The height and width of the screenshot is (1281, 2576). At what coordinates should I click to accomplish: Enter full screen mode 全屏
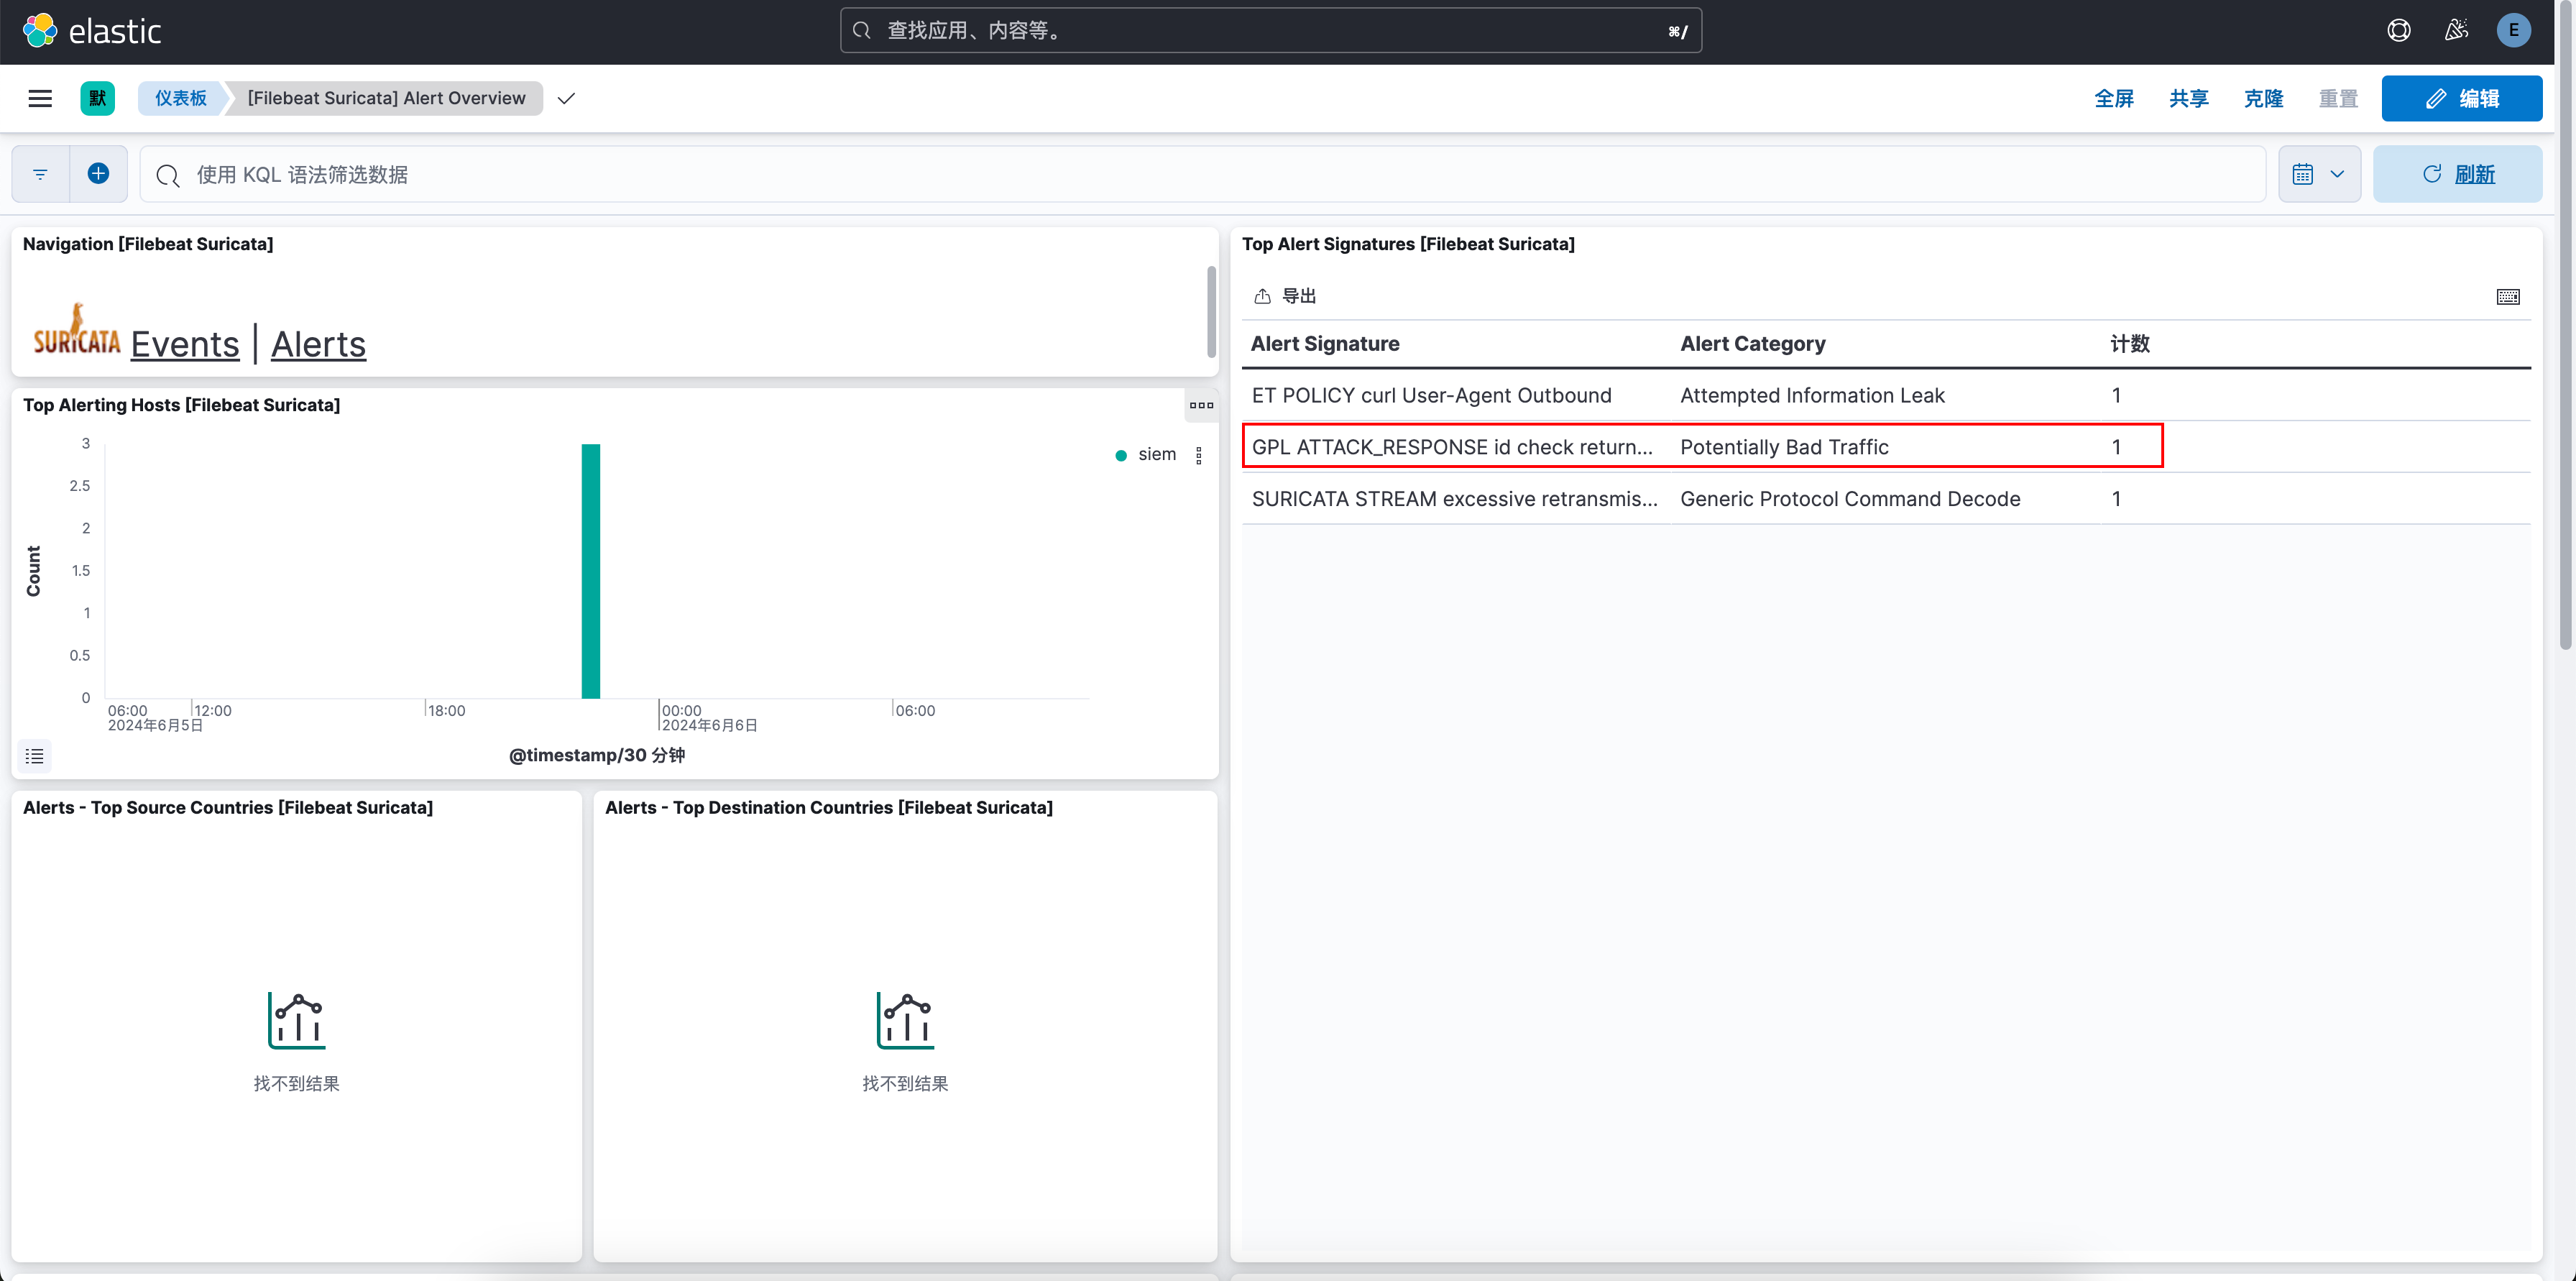coord(2114,98)
